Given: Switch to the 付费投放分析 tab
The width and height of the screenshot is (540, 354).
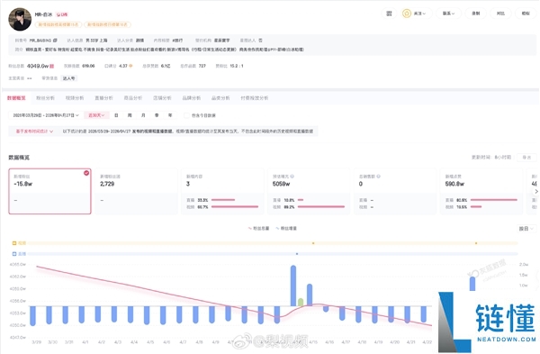Looking at the screenshot, I should click(255, 98).
